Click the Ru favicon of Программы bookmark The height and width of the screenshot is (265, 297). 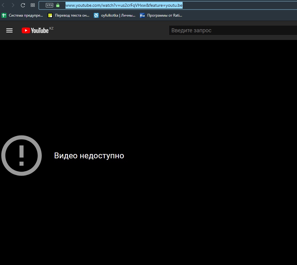click(x=142, y=15)
